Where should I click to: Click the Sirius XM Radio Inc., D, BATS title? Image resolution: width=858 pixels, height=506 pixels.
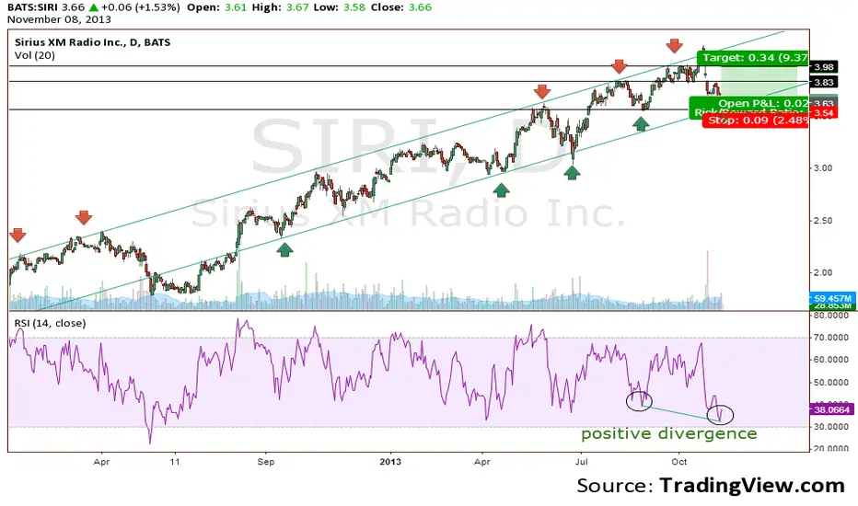coord(92,42)
